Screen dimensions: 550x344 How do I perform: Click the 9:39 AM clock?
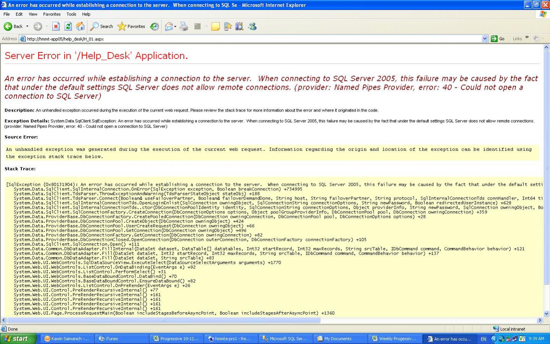[x=537, y=339]
